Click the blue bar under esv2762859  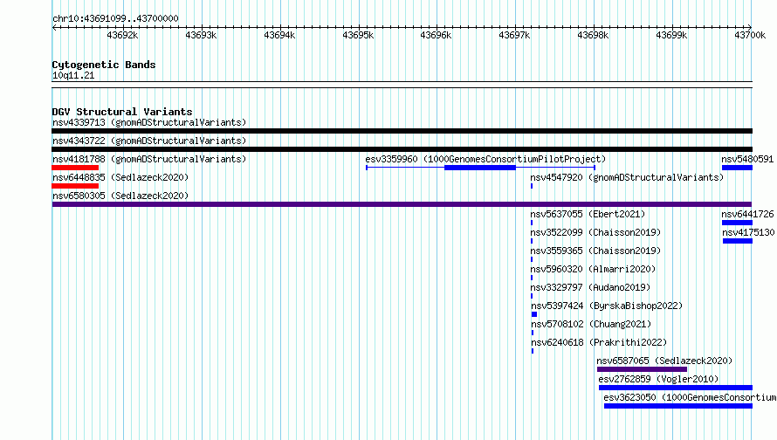tap(676, 388)
